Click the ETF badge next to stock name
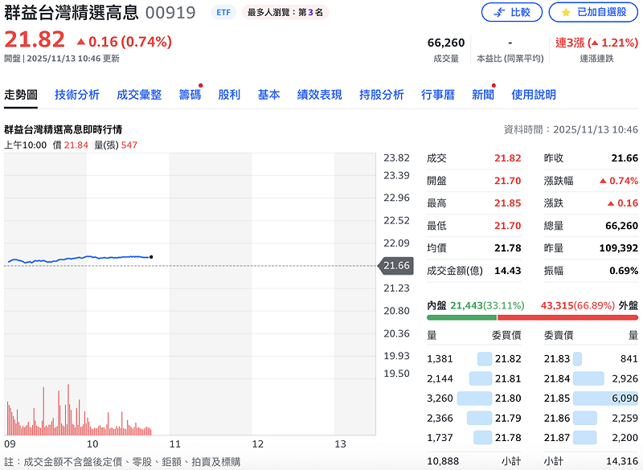The height and width of the screenshot is (470, 643). pyautogui.click(x=223, y=12)
